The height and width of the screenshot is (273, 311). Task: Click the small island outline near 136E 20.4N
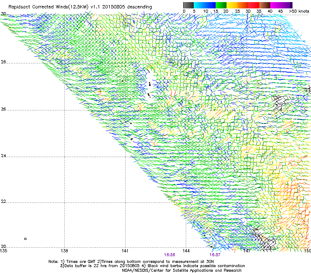coord(25,239)
